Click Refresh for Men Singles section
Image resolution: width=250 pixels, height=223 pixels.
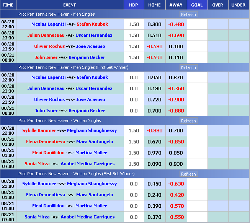tap(188, 15)
